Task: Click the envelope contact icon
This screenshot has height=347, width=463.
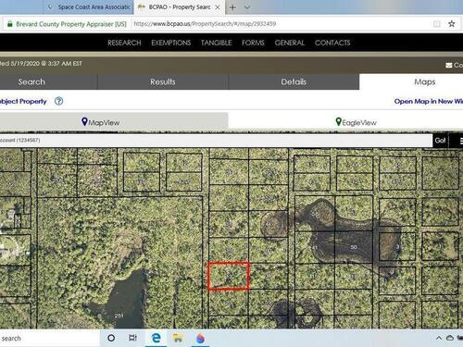Action: coord(449,65)
